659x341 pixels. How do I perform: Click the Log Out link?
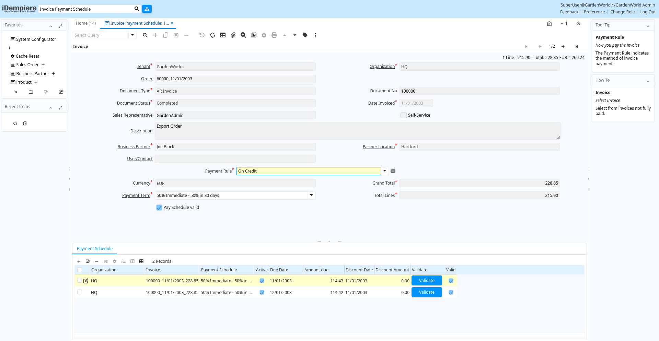coord(648,12)
